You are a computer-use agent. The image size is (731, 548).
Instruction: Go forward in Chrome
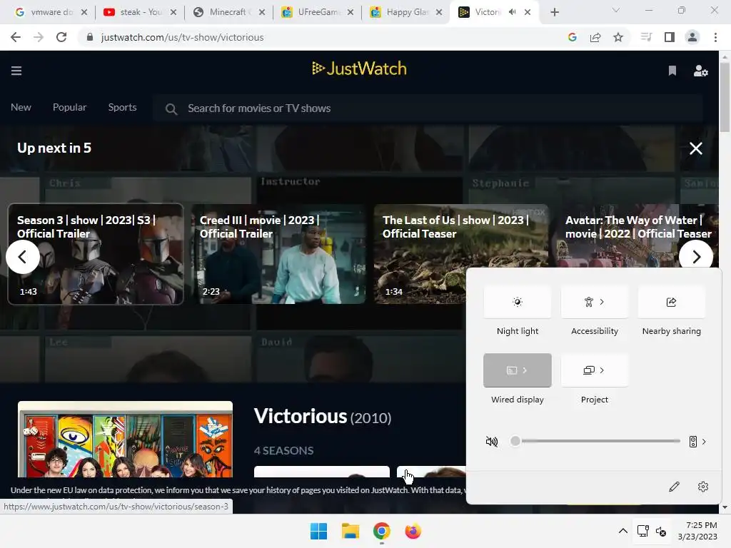[x=39, y=37]
